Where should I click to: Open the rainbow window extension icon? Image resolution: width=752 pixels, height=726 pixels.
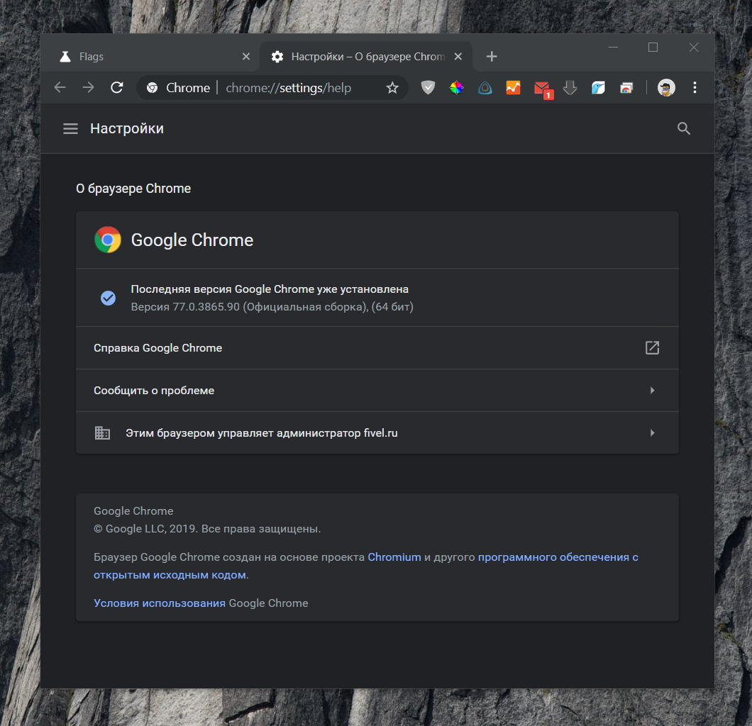[626, 88]
